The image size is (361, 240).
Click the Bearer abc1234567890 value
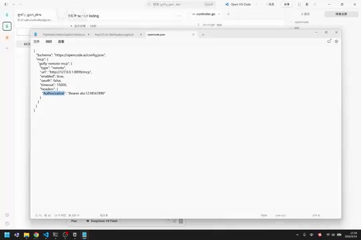click(x=86, y=93)
